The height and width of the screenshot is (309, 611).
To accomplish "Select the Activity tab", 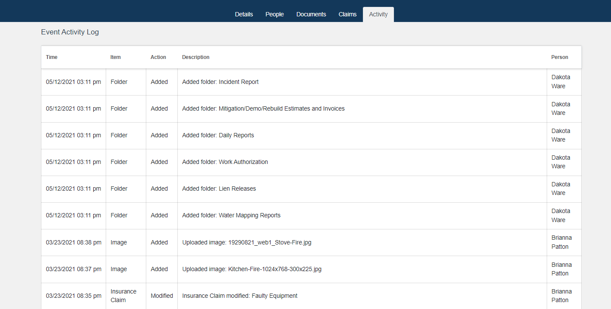I will click(378, 14).
